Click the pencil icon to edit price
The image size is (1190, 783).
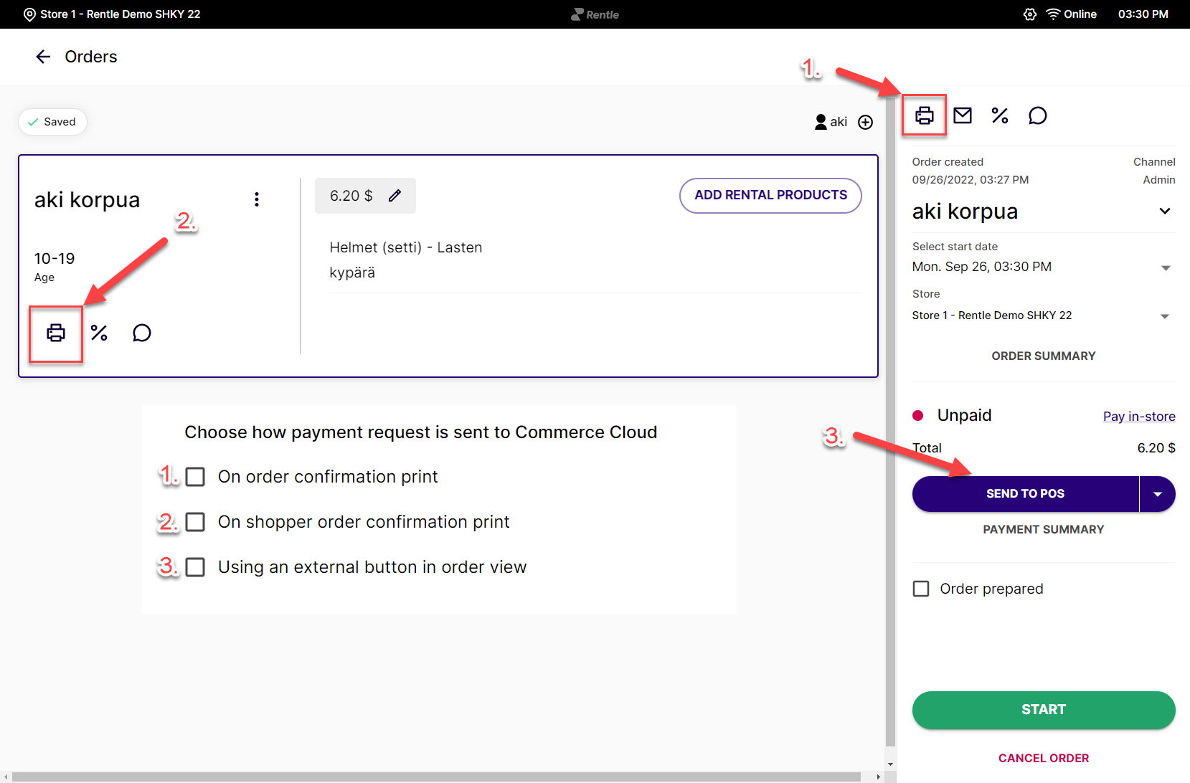click(x=395, y=196)
